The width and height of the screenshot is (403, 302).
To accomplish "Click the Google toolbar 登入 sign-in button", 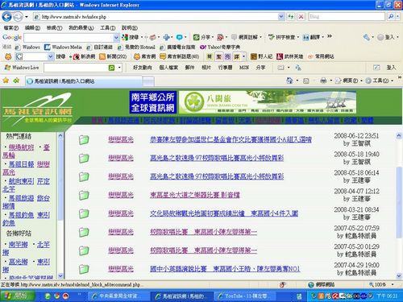I will click(386, 37).
